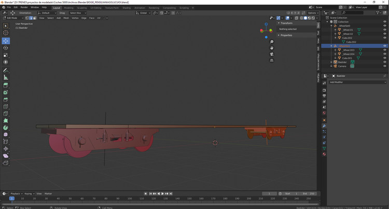Open the Modifier wrench properties tab
The image size is (389, 209).
tap(324, 126)
